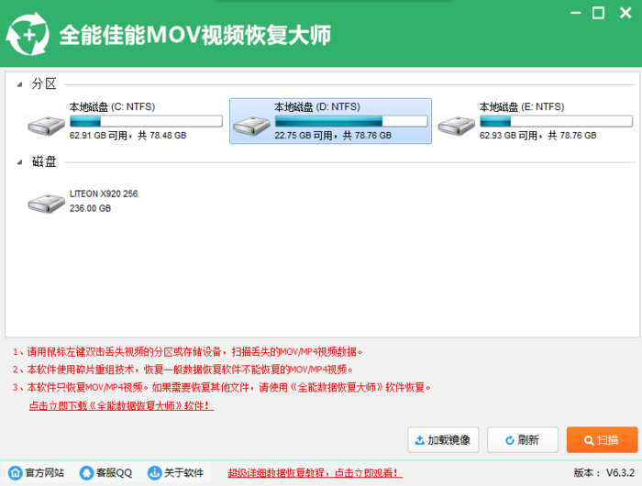Viewport: 642px width, 486px height.
Task: Click the home icon beside 官方网站
Action: point(16,473)
